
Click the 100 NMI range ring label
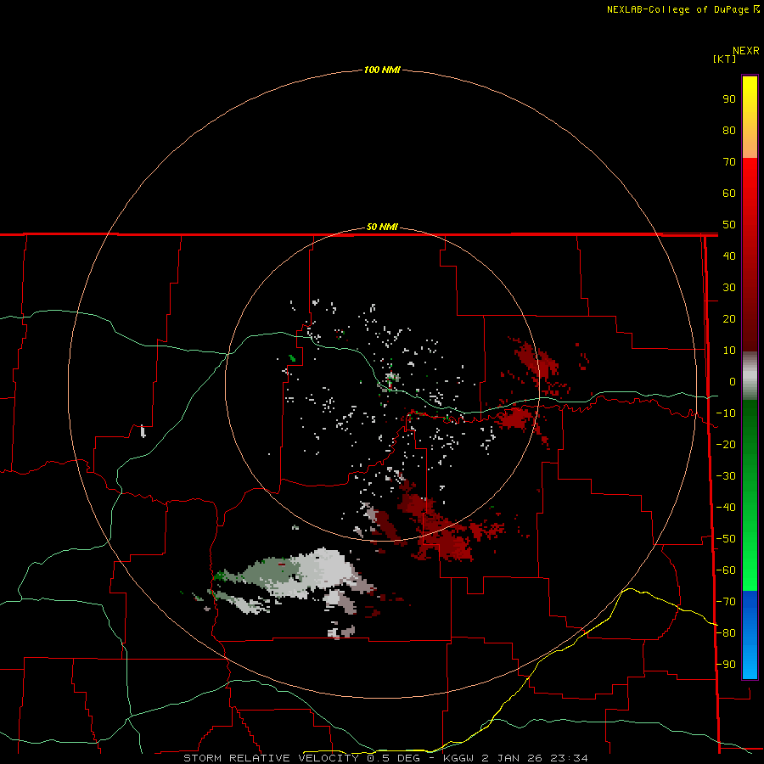click(x=382, y=70)
